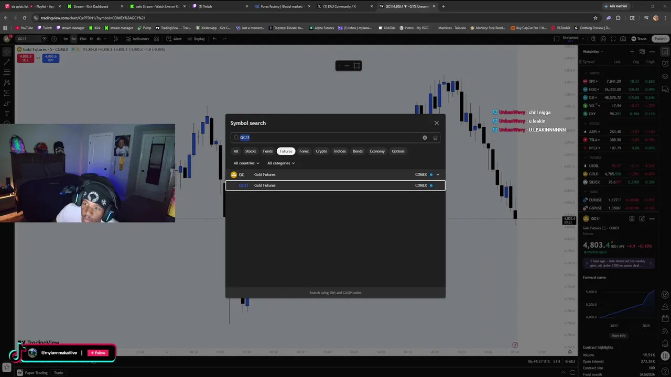Select the Stocks category filter
This screenshot has height=377, width=671.
[251, 151]
